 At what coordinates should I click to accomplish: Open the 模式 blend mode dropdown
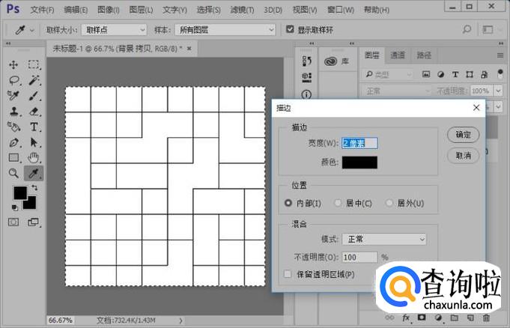point(384,239)
